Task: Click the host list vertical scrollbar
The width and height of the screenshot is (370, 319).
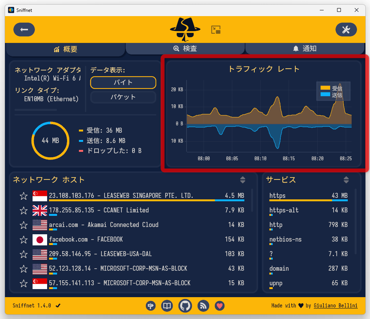Action: pos(252,201)
